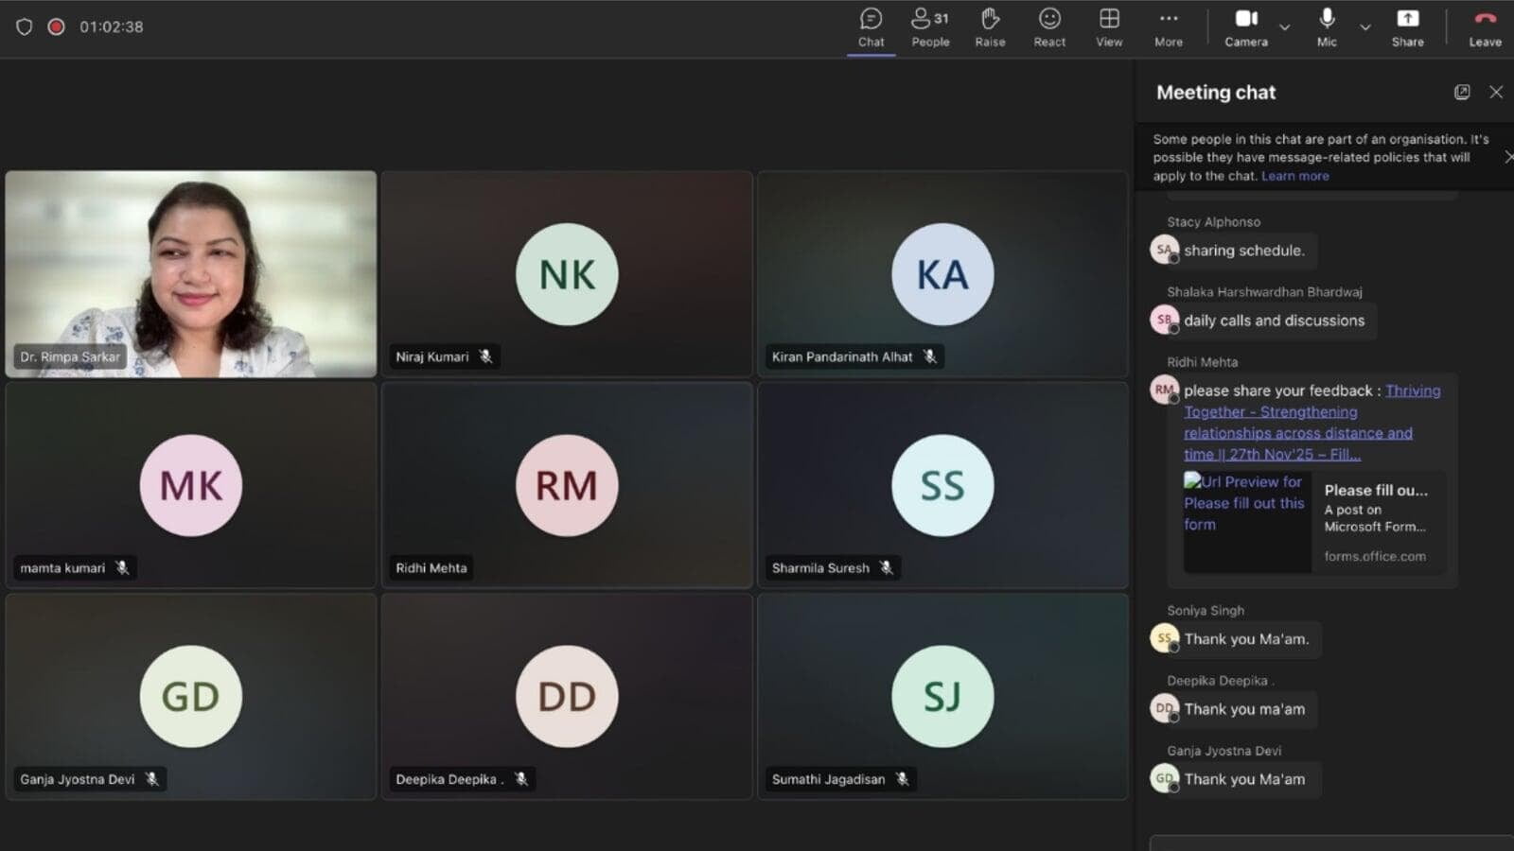
Task: Raise your hand in the meeting
Action: click(990, 27)
